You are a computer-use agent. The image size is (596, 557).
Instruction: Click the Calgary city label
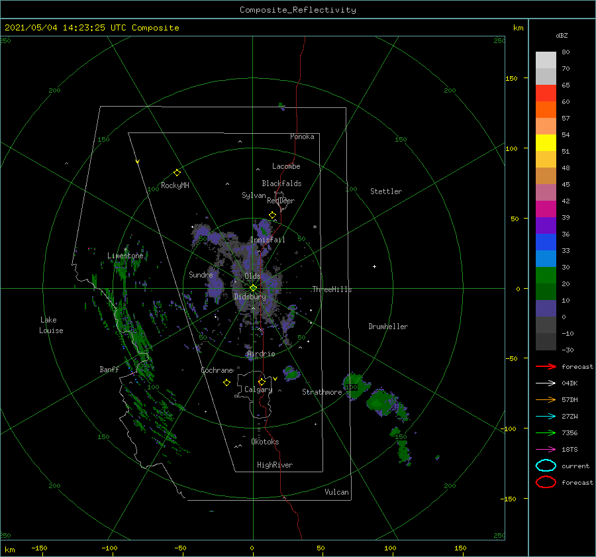pos(258,389)
